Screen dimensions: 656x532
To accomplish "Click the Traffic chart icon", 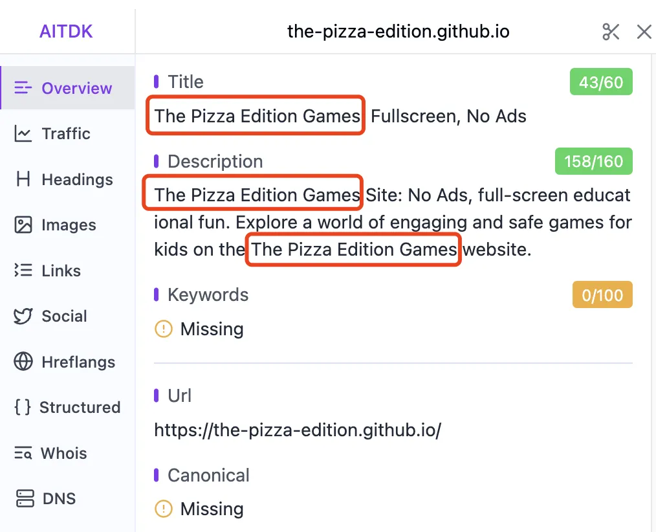I will coord(23,134).
